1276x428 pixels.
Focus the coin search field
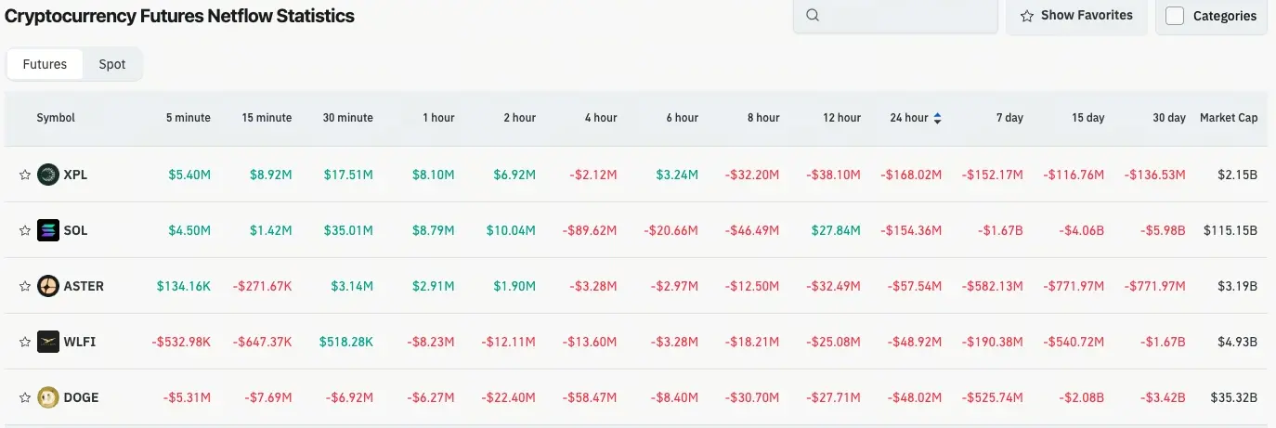click(x=895, y=16)
